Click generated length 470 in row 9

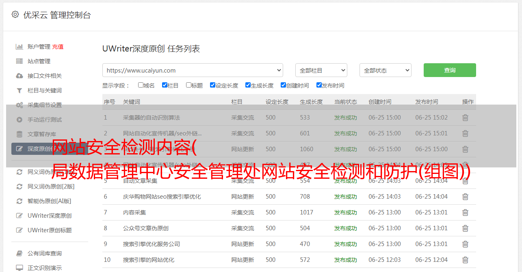click(x=305, y=244)
